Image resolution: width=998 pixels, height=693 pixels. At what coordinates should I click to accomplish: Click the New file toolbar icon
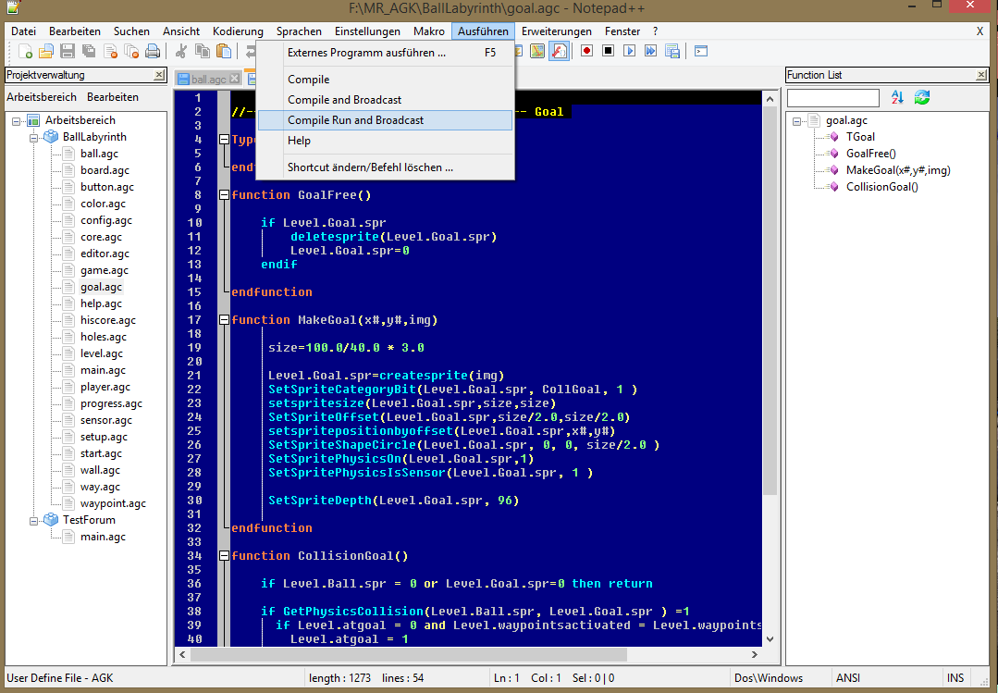coord(25,51)
